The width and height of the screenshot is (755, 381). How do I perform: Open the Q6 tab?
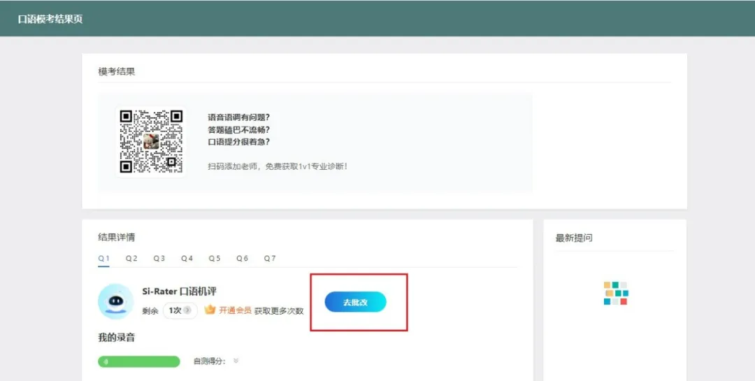click(242, 259)
